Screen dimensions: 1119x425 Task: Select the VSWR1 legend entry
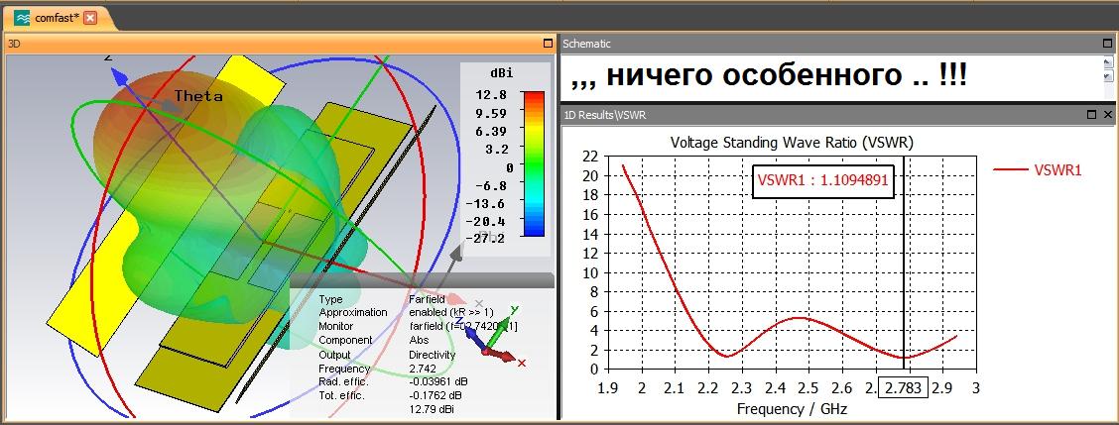pos(1039,169)
